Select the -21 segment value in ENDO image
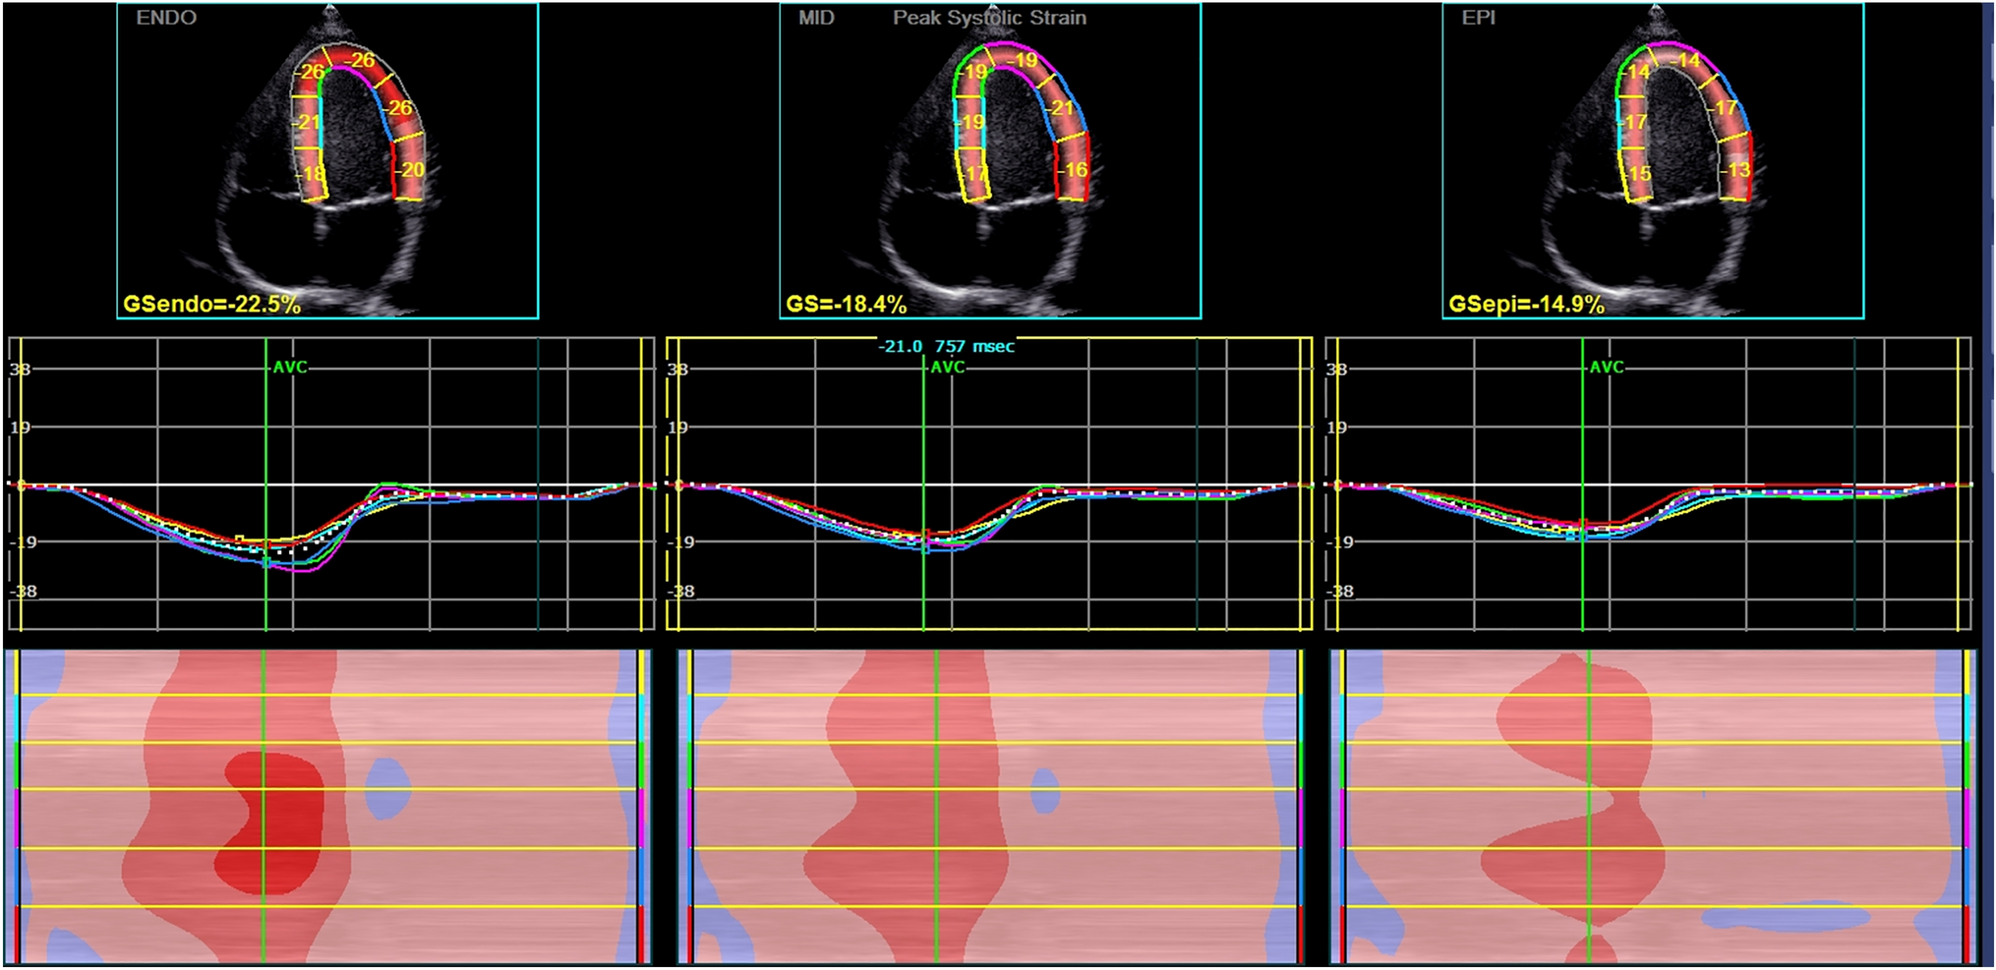The width and height of the screenshot is (1996, 970). [x=308, y=122]
